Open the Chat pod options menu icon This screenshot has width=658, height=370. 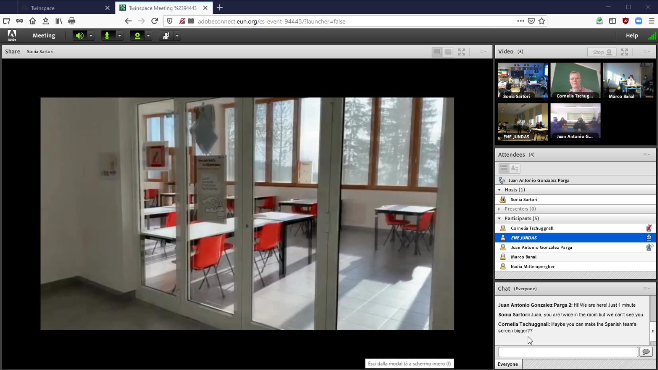[646, 289]
